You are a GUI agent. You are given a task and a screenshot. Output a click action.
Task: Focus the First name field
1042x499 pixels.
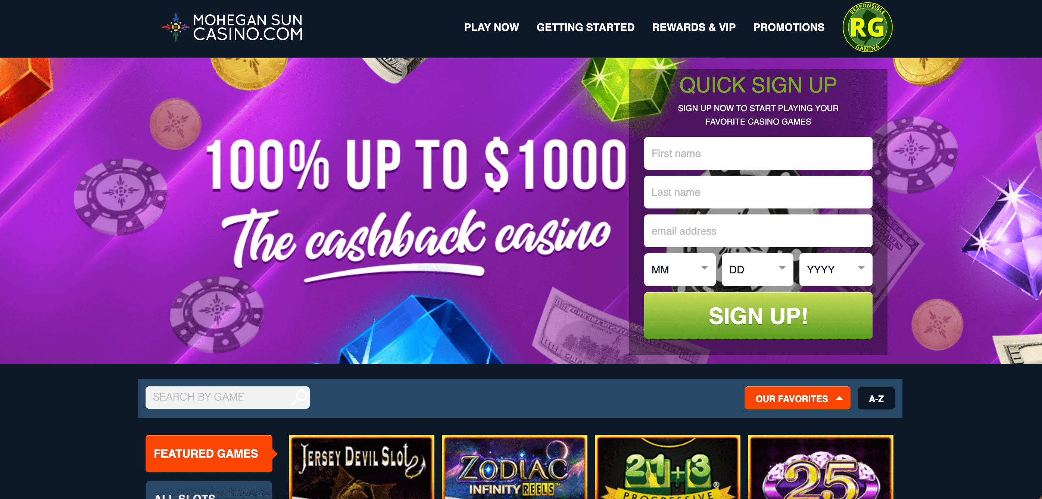[758, 153]
